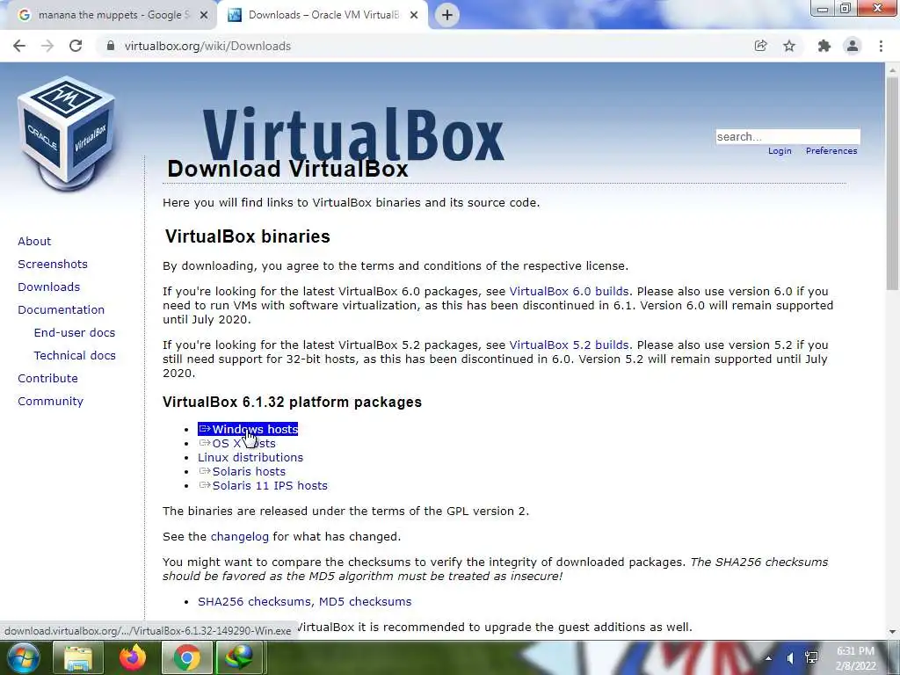900x675 pixels.
Task: Click the share page icon in address bar
Action: (760, 46)
